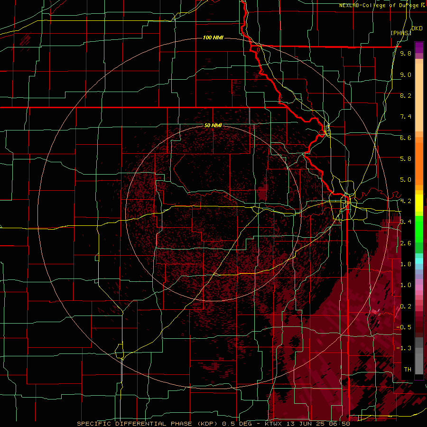
Task: Click the 5.0 value on the color scale
Action: click(x=406, y=180)
